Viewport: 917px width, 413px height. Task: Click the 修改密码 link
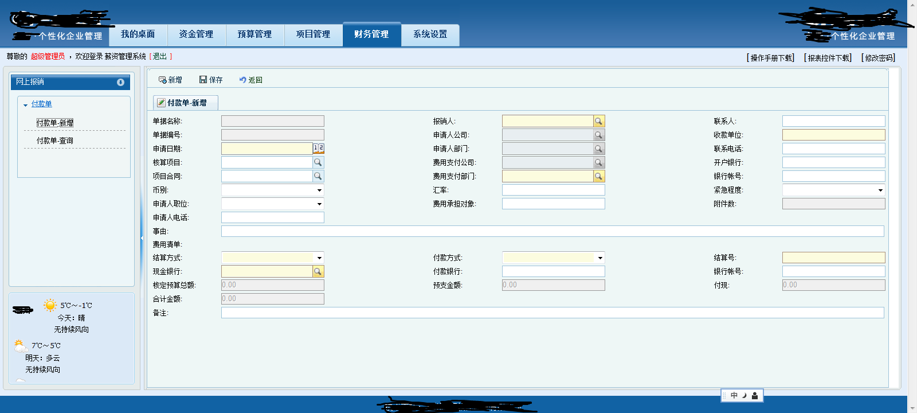[879, 58]
